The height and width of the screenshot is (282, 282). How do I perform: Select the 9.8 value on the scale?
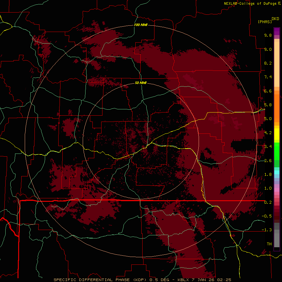[x=268, y=35]
